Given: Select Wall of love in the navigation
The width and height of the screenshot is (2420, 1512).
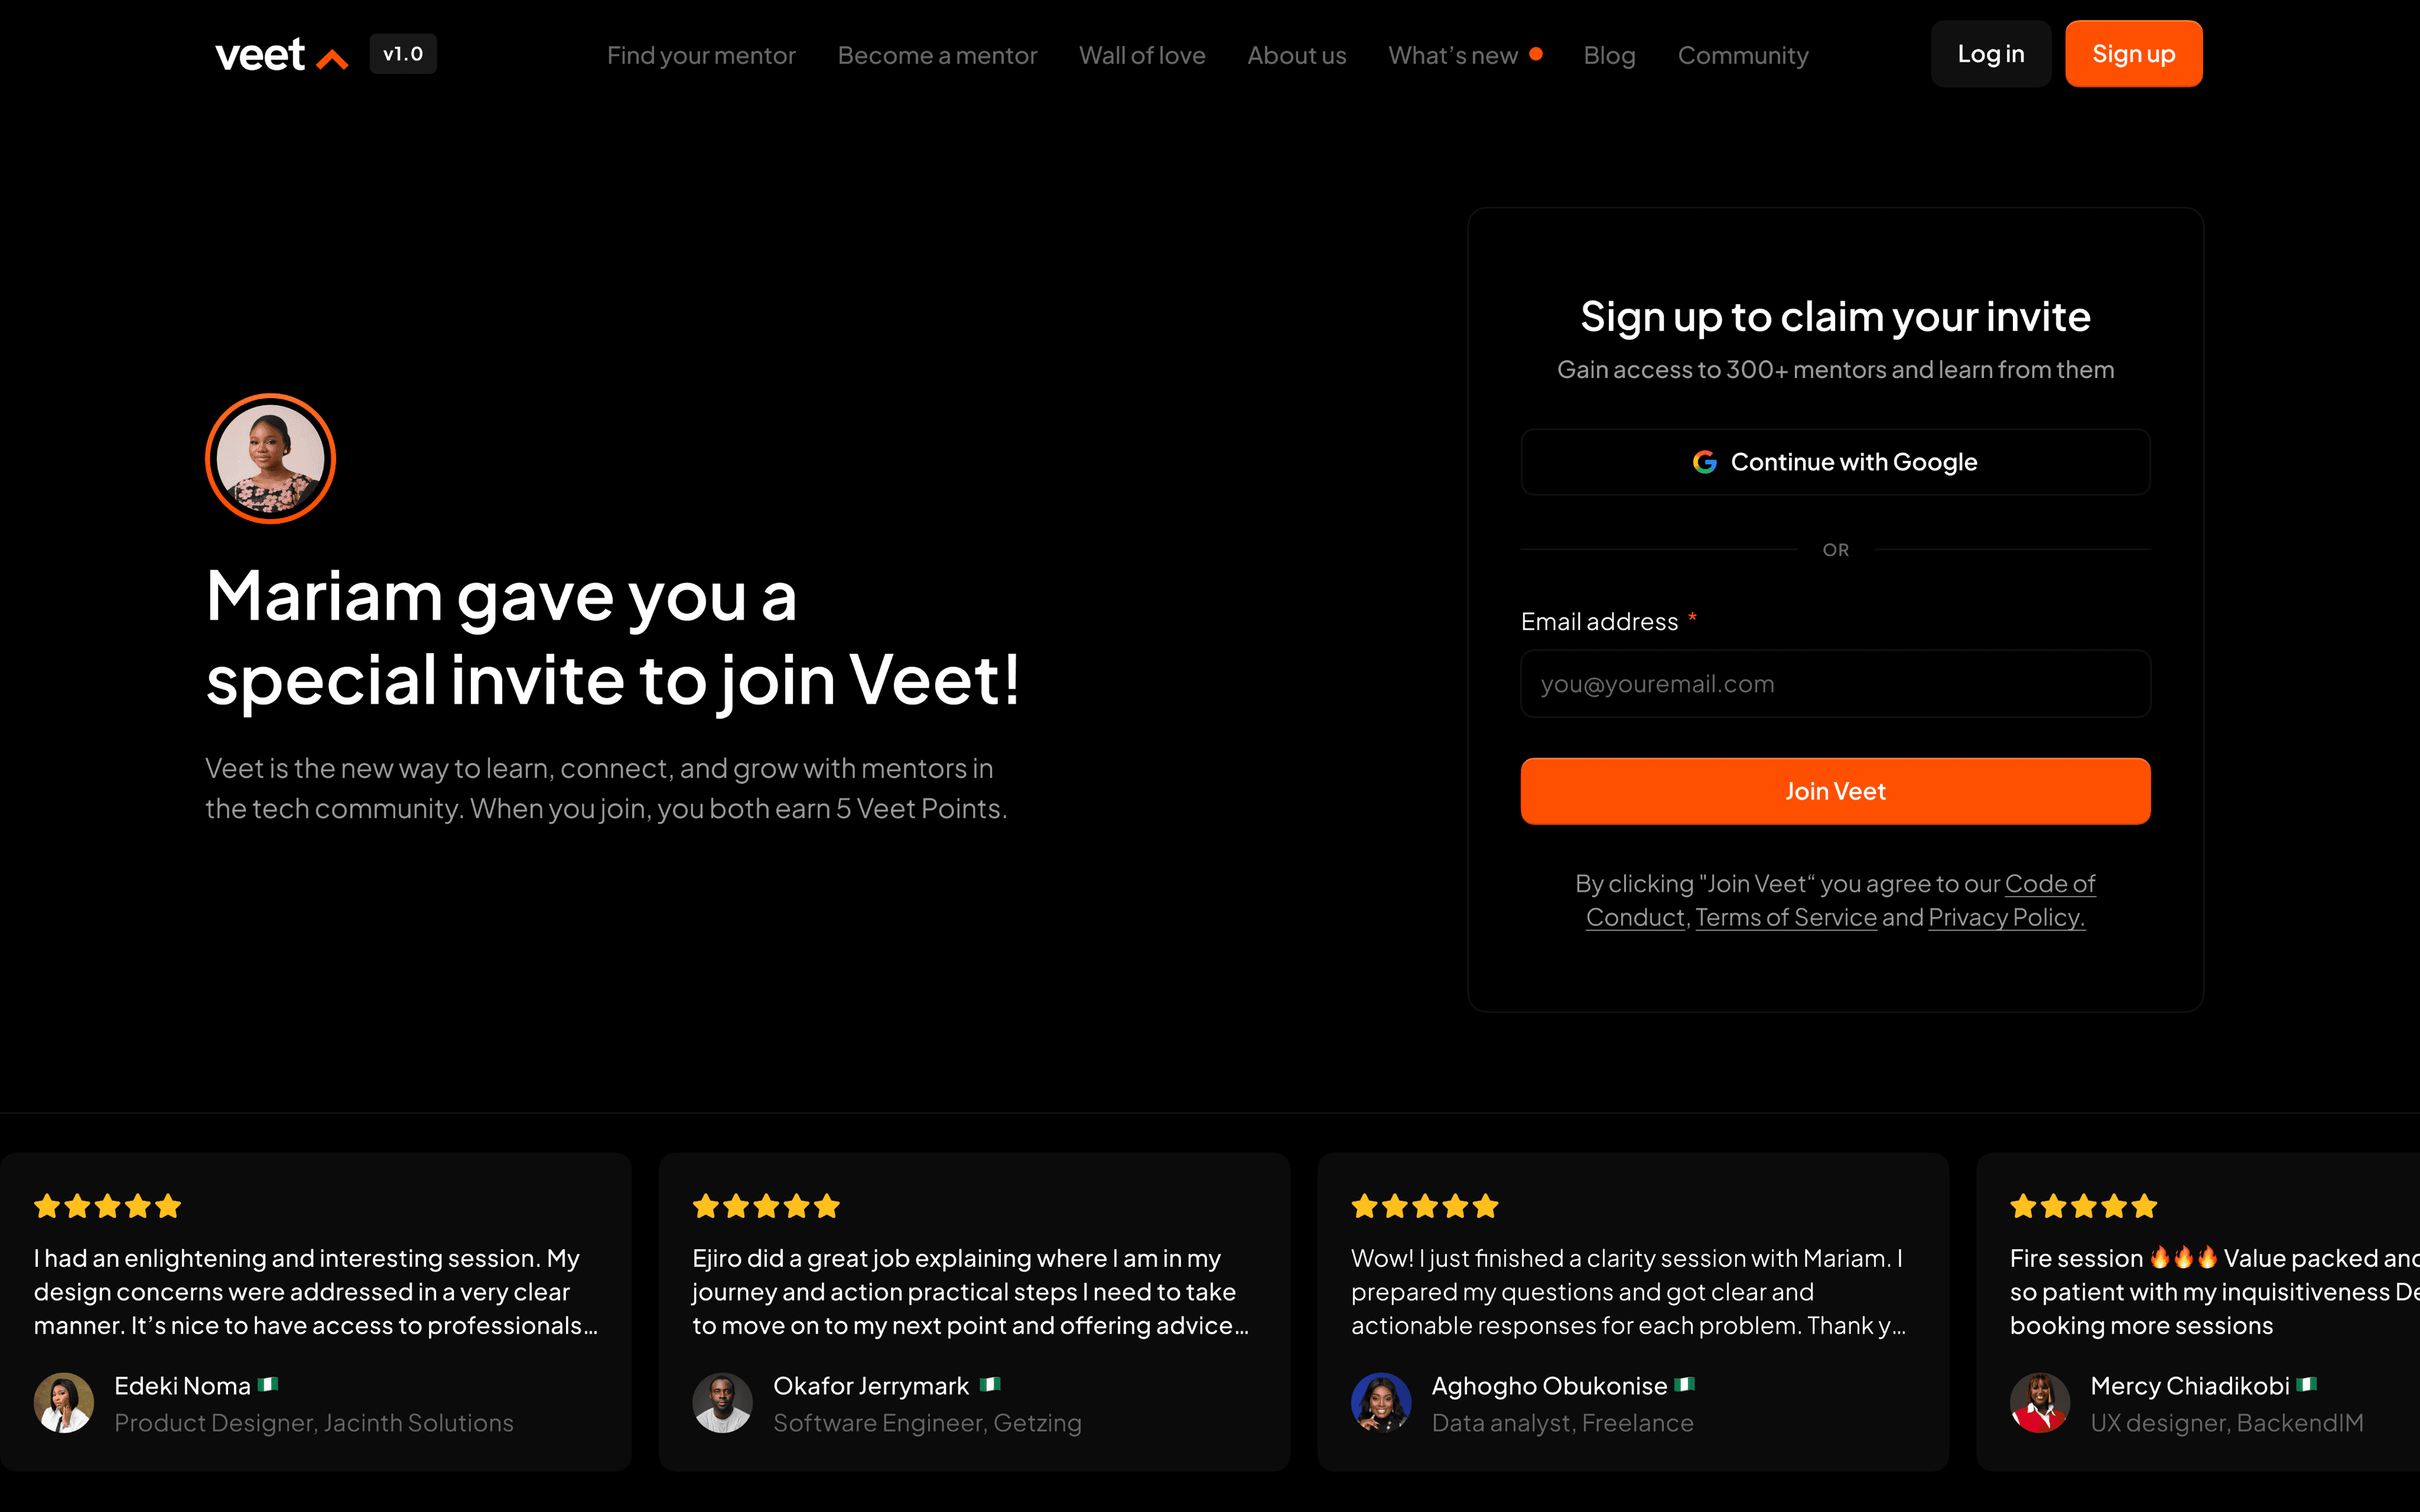Looking at the screenshot, I should [1142, 56].
